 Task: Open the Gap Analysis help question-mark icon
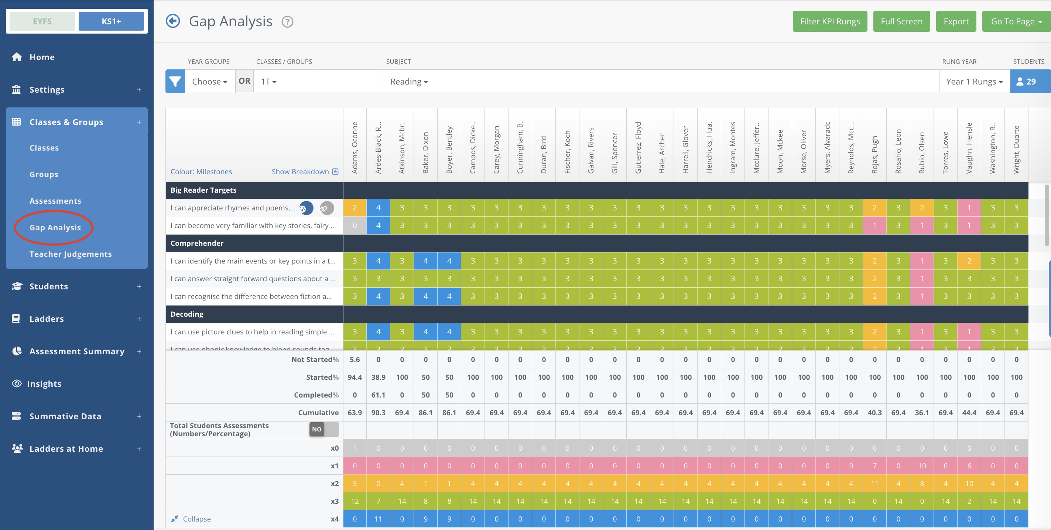pos(287,22)
